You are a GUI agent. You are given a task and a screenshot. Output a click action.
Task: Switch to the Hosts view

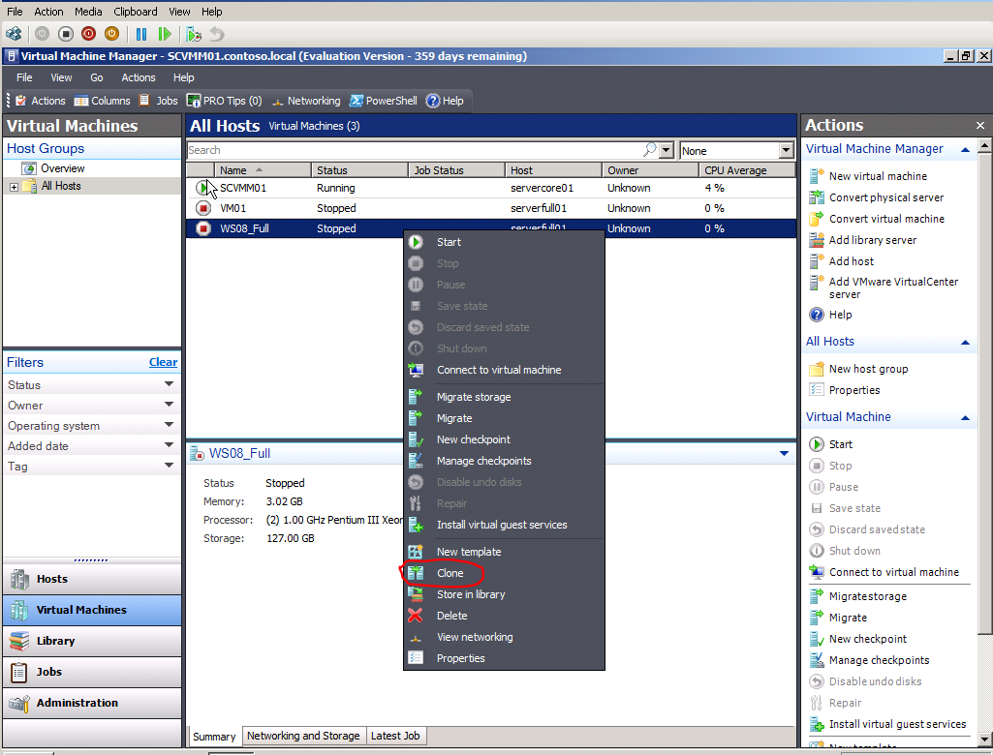[92, 579]
